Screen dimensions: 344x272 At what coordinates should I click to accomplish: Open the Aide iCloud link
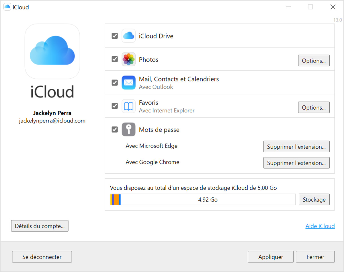(320, 226)
